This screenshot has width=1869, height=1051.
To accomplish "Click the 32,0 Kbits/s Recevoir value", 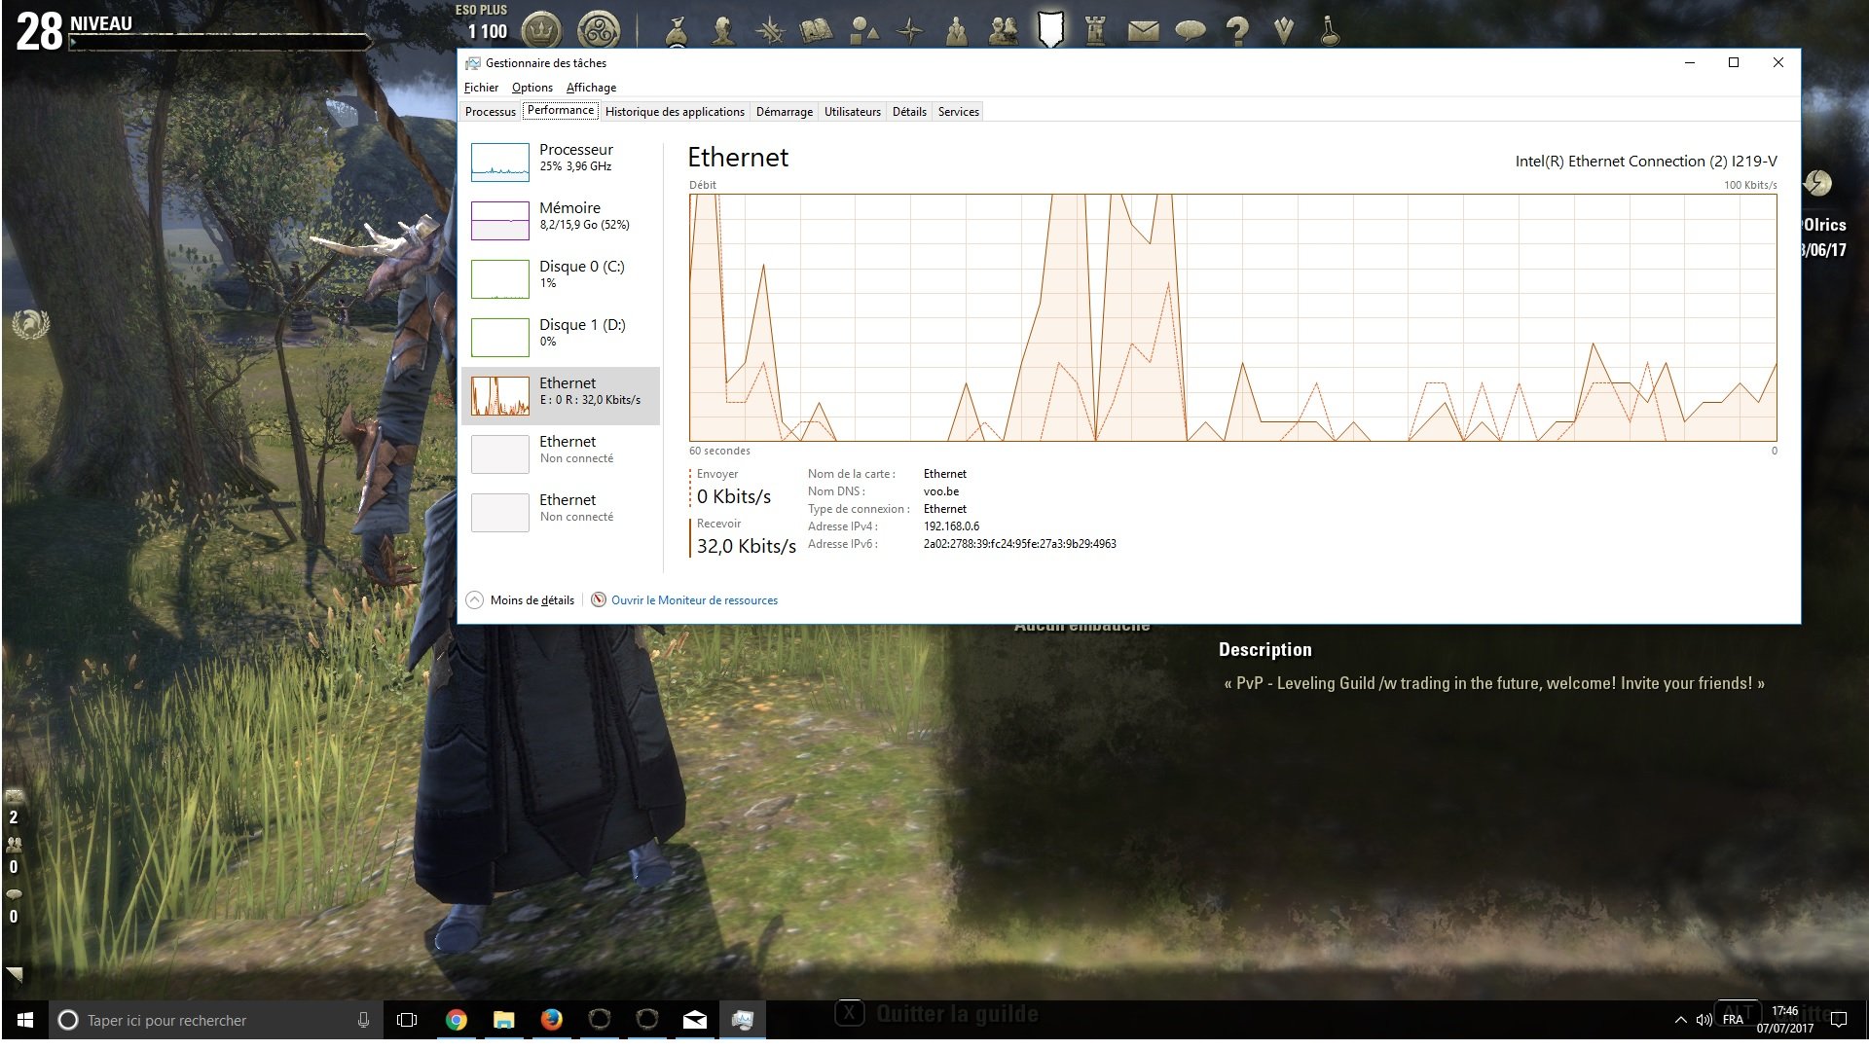I will coord(746,546).
